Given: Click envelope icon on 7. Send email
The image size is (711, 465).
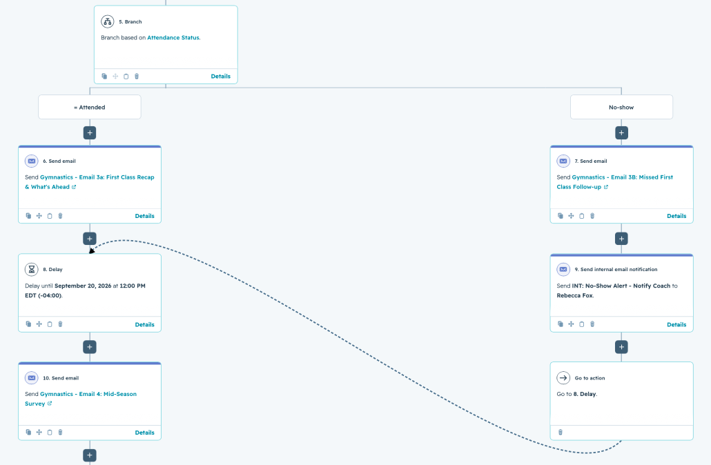Looking at the screenshot, I should click(563, 161).
